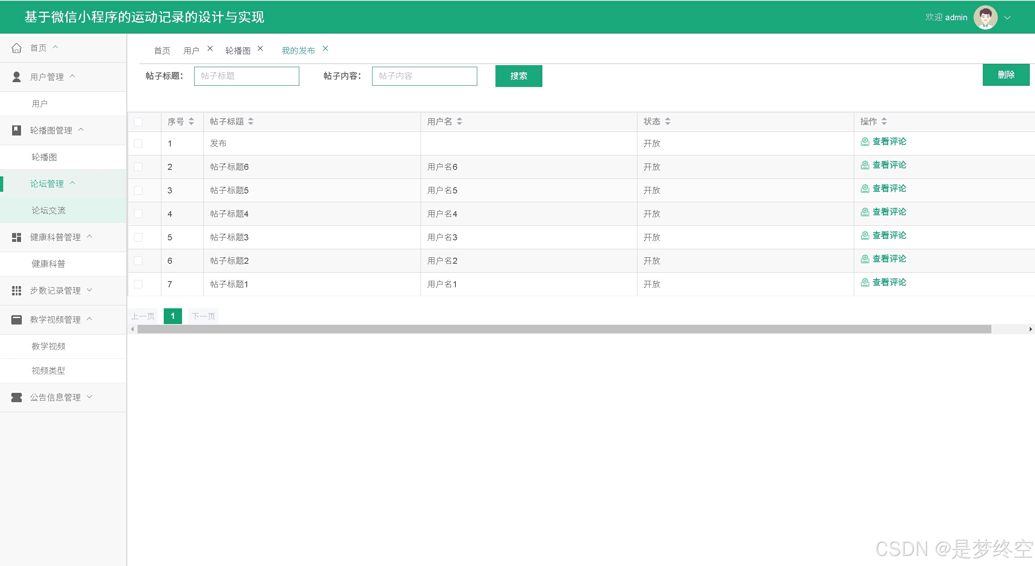Viewport: 1035px width, 566px height.
Task: Click the admin avatar picture
Action: 985,17
